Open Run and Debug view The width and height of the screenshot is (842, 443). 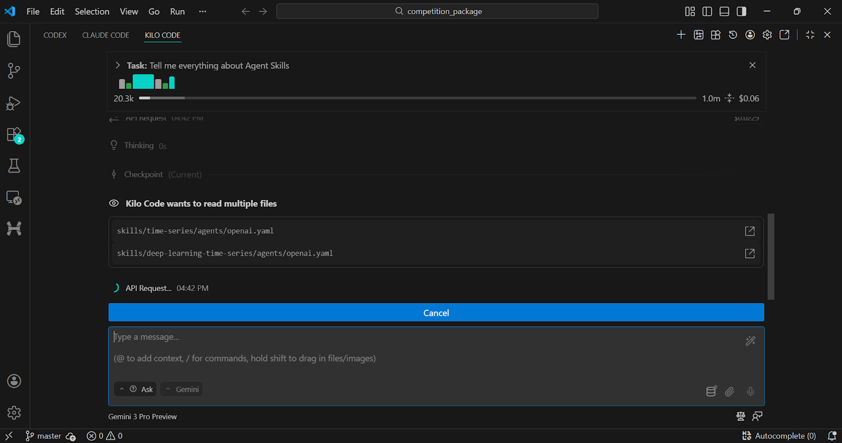click(x=14, y=103)
